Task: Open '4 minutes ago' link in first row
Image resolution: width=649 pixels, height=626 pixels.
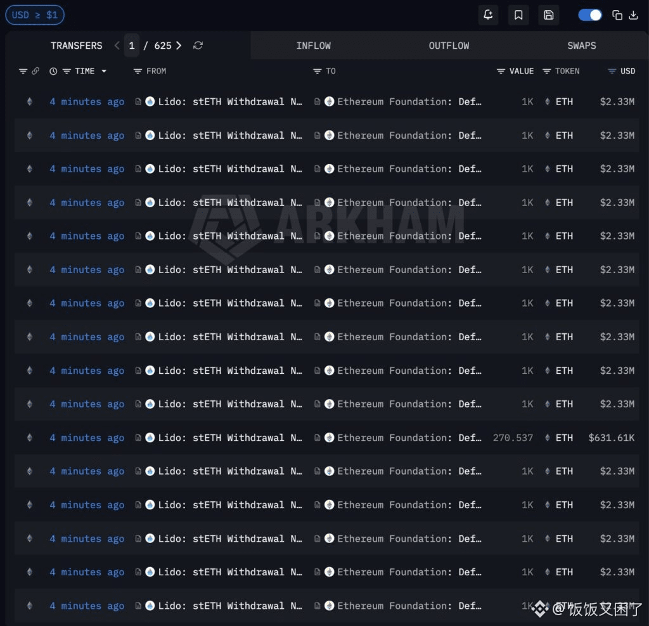Action: (x=87, y=102)
